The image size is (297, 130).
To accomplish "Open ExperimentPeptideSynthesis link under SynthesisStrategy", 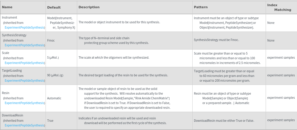I will click(25, 45).
